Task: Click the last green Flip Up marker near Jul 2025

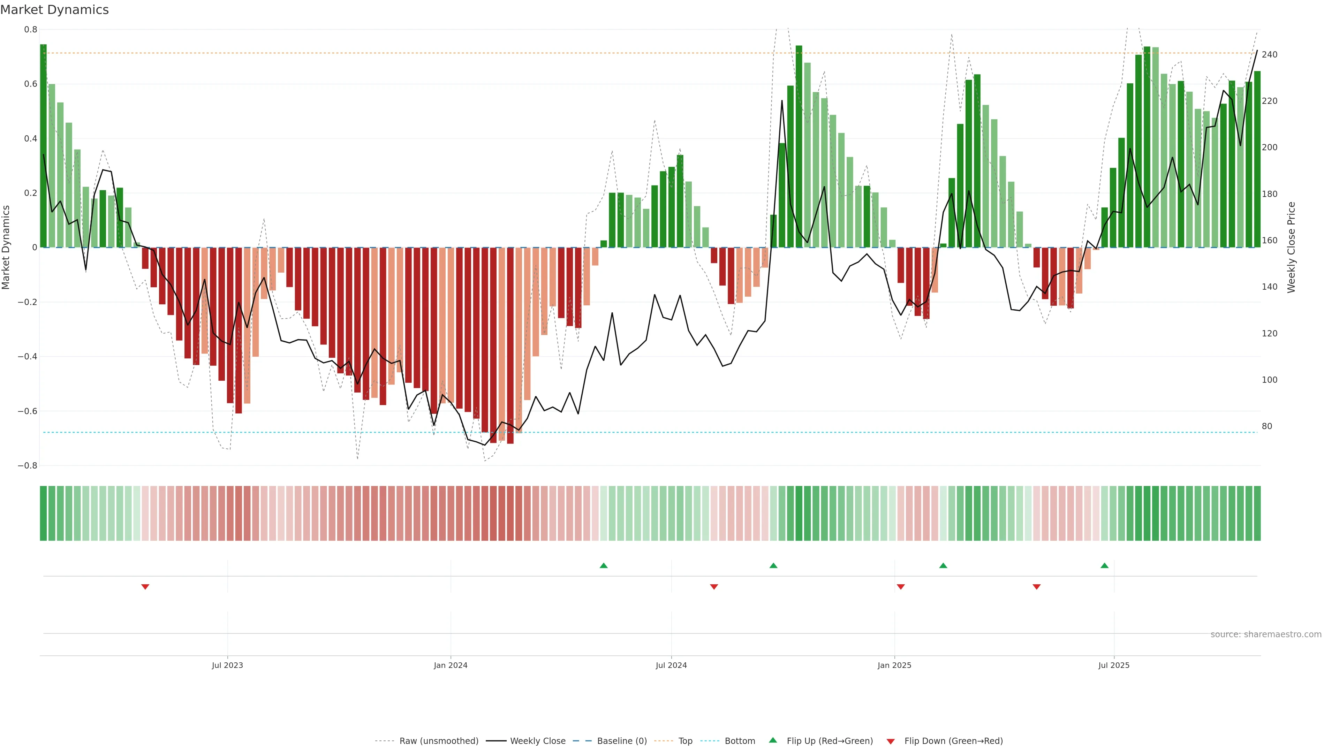Action: coord(1105,565)
